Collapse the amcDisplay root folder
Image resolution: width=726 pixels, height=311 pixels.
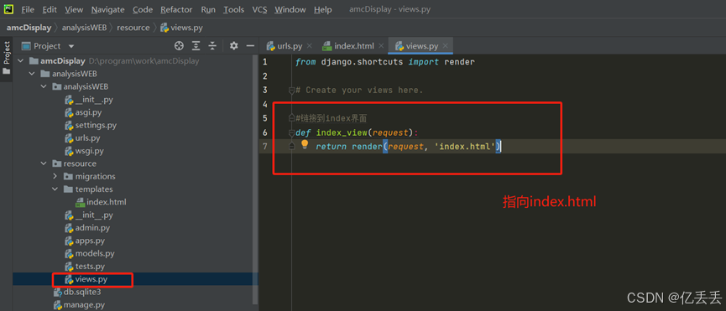20,61
